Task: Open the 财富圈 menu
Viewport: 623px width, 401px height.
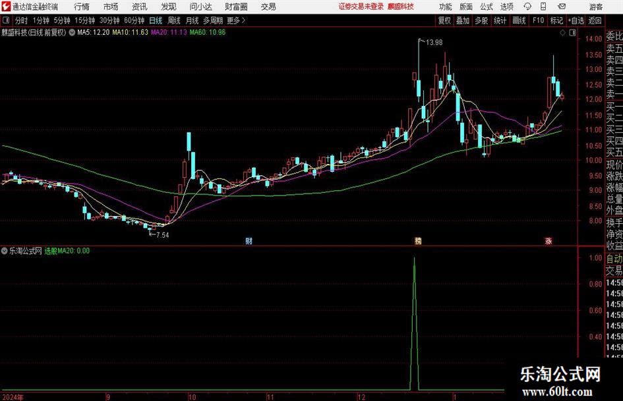Action: point(236,7)
